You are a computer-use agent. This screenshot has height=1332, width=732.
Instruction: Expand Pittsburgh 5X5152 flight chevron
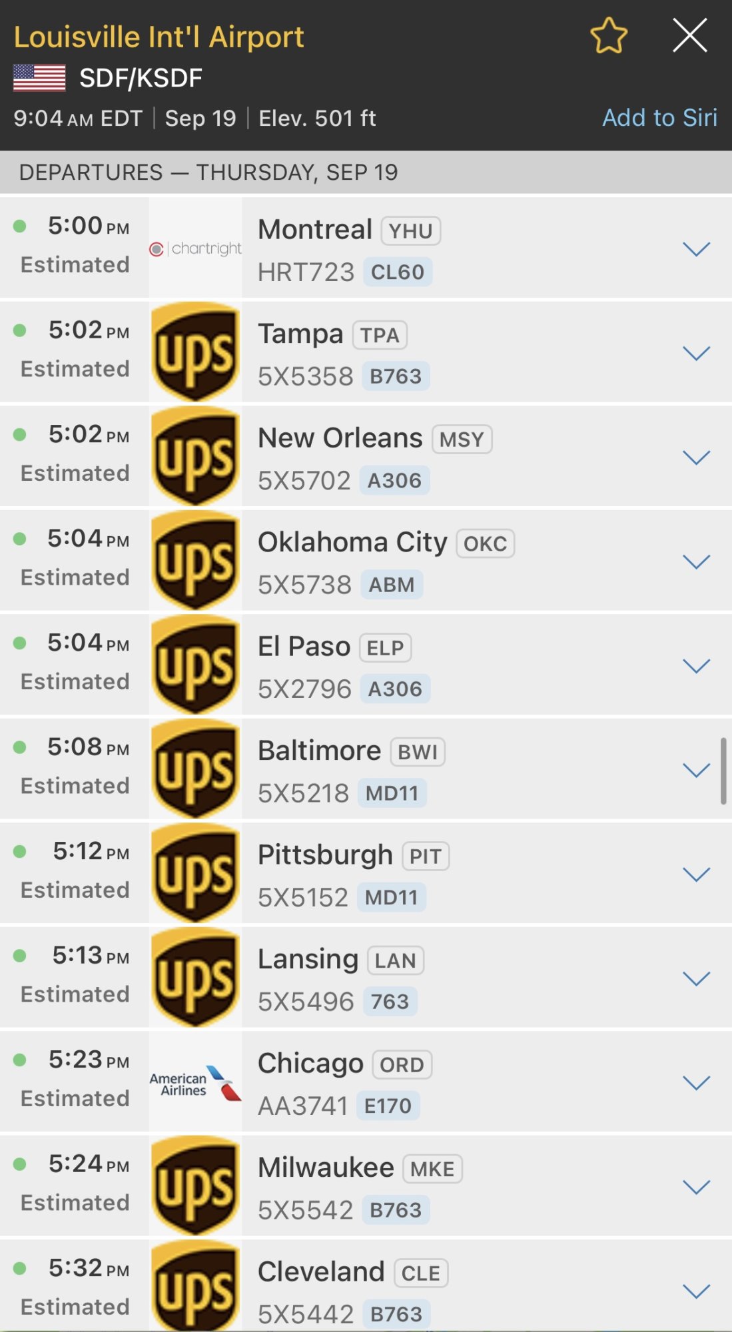pos(697,874)
